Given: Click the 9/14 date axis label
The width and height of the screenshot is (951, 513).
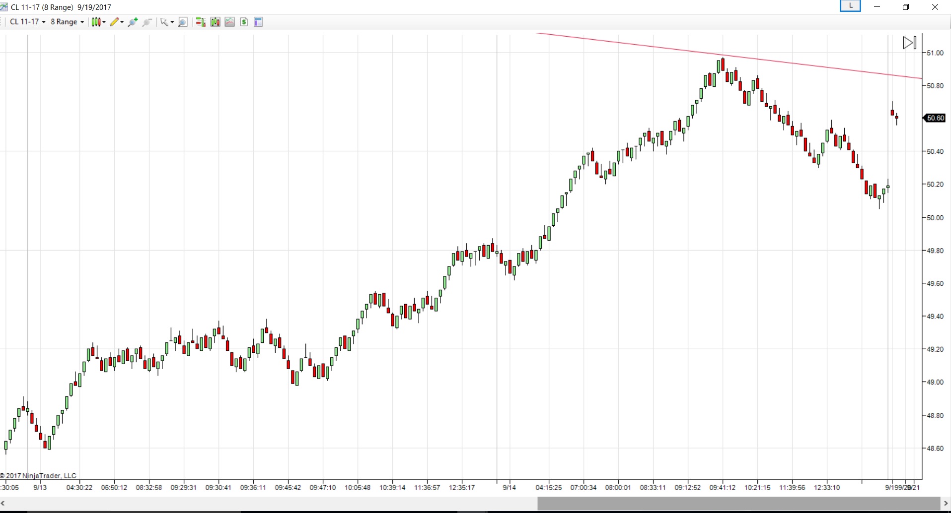Looking at the screenshot, I should [x=510, y=488].
